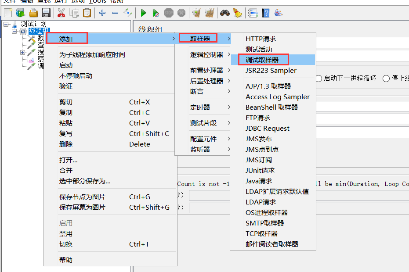Choose 禁用 in the context menu
The width and height of the screenshot is (409, 272).
click(x=111, y=234)
